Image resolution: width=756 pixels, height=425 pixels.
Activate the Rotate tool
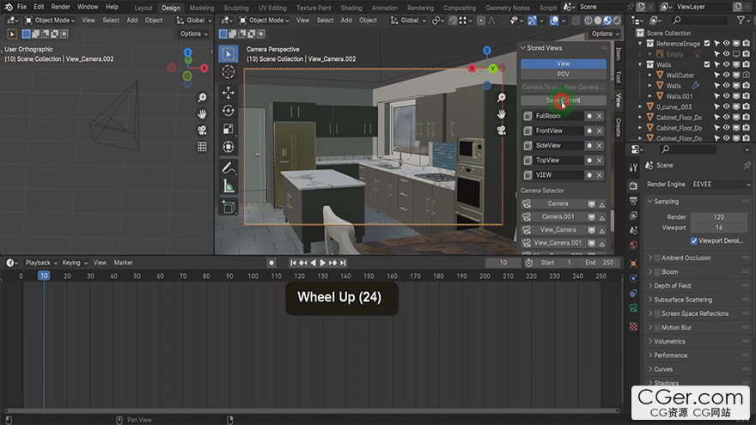229,111
